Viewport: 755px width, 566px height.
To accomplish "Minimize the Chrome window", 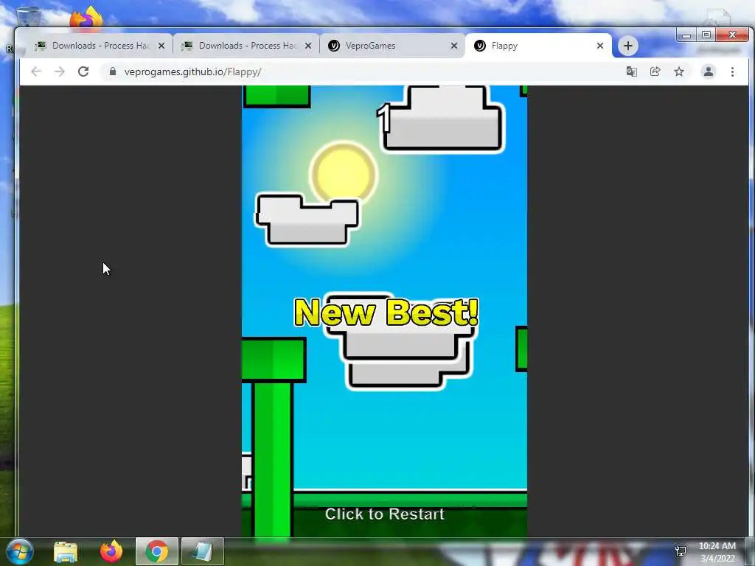I will pos(686,35).
